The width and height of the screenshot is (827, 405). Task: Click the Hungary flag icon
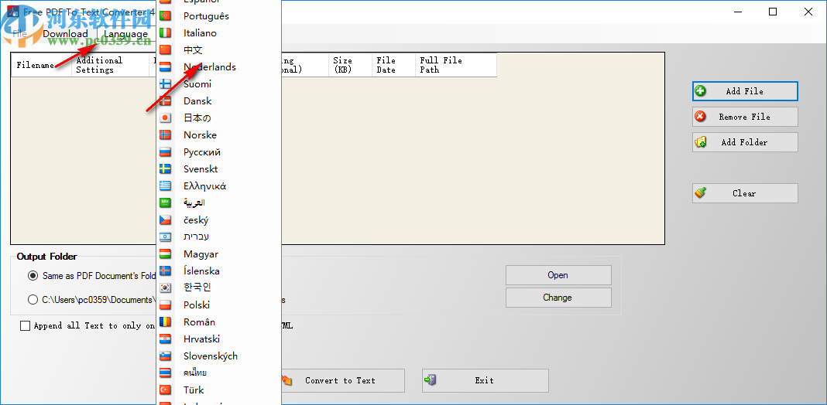pyautogui.click(x=165, y=254)
